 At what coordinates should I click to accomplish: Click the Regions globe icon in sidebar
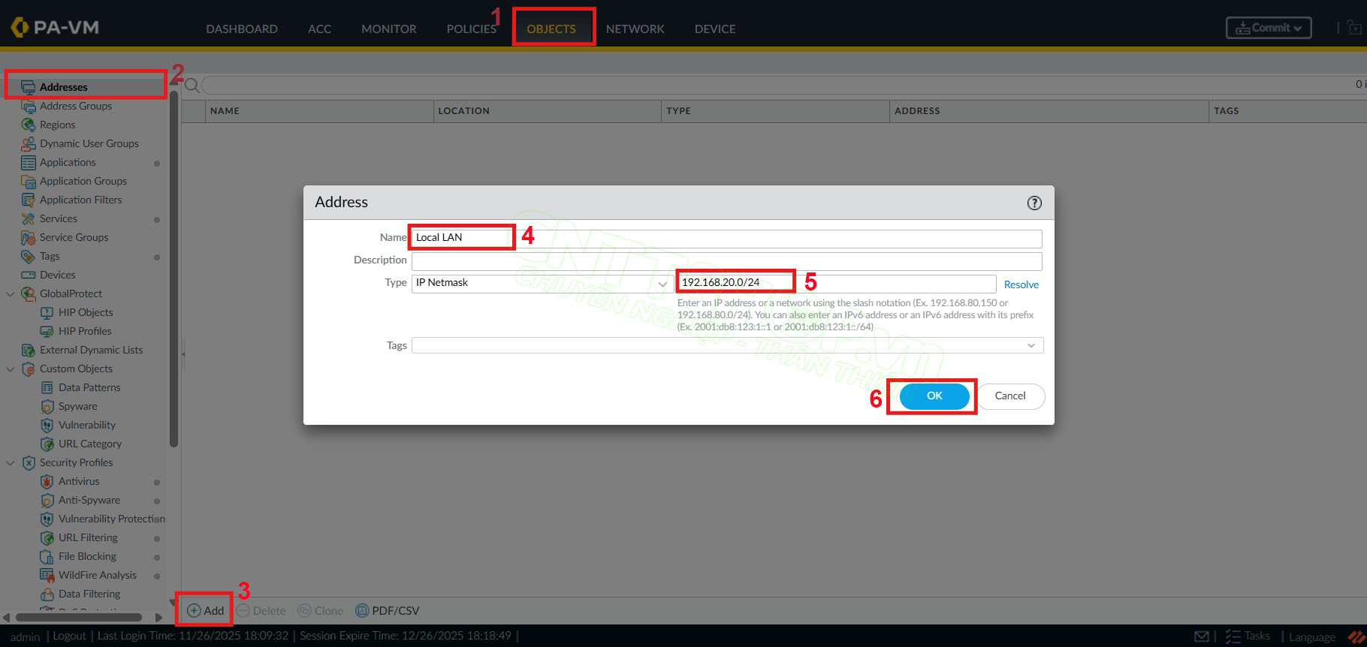point(29,125)
